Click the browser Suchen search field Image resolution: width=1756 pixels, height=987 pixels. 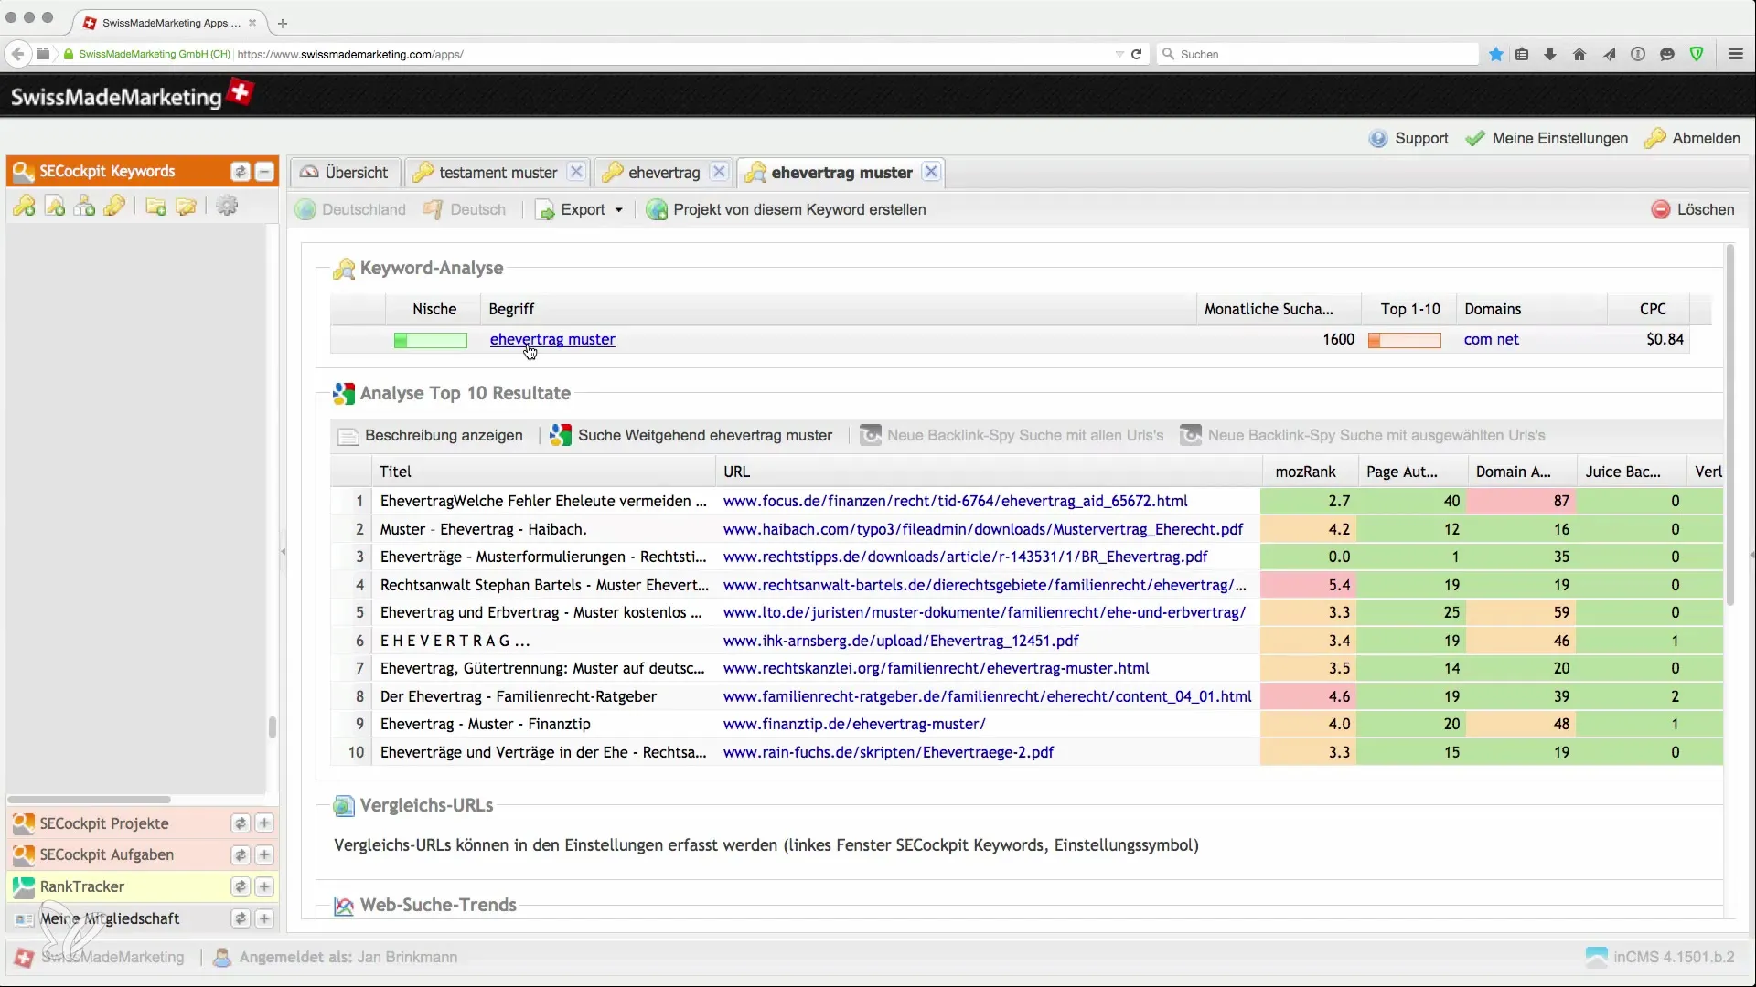click(1317, 54)
